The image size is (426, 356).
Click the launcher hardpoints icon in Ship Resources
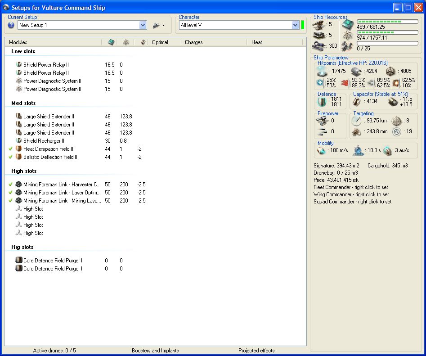(x=318, y=35)
